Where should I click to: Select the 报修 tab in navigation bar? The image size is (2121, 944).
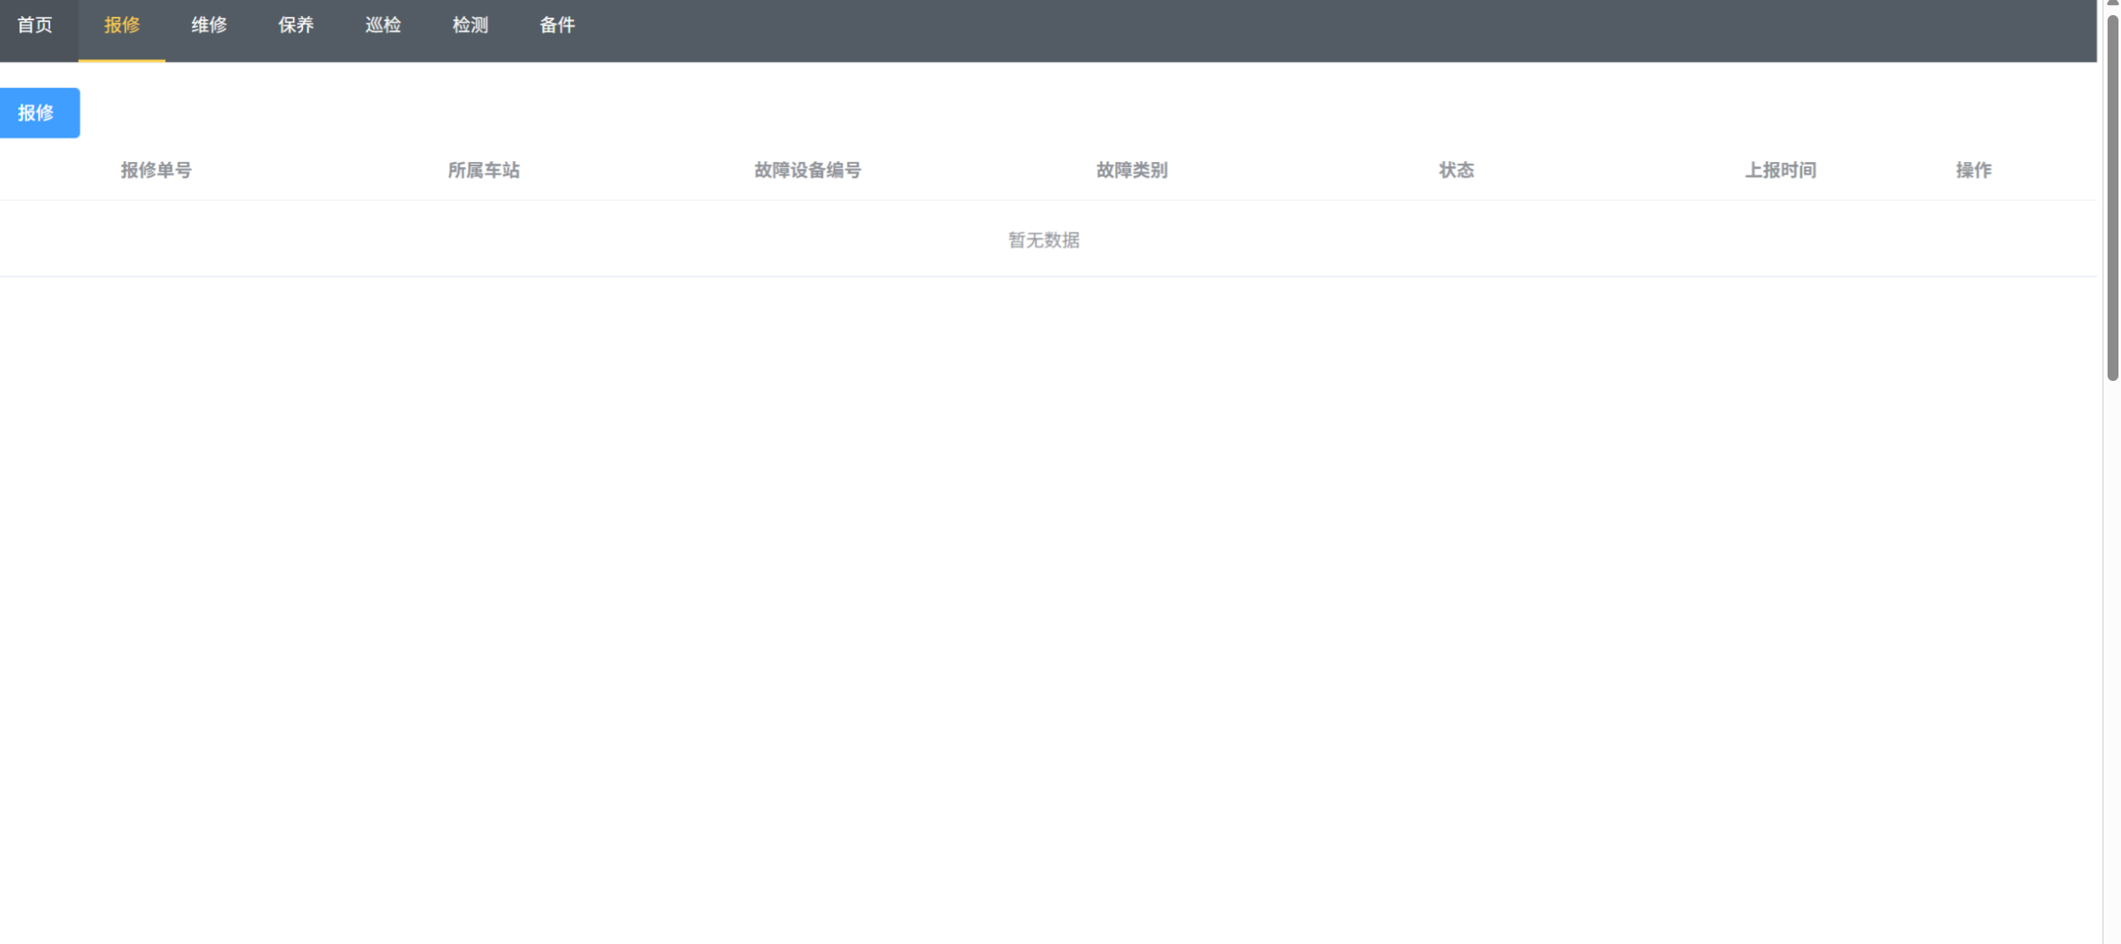point(122,25)
